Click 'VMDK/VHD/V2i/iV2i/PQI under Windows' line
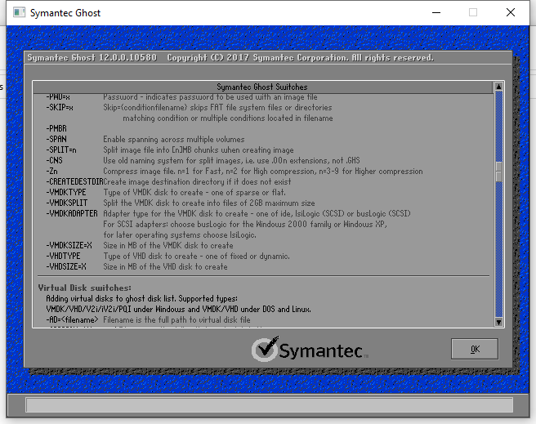 [x=178, y=309]
